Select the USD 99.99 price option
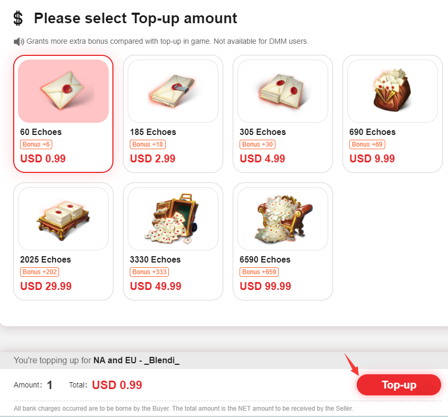The width and height of the screenshot is (448, 417). click(265, 286)
